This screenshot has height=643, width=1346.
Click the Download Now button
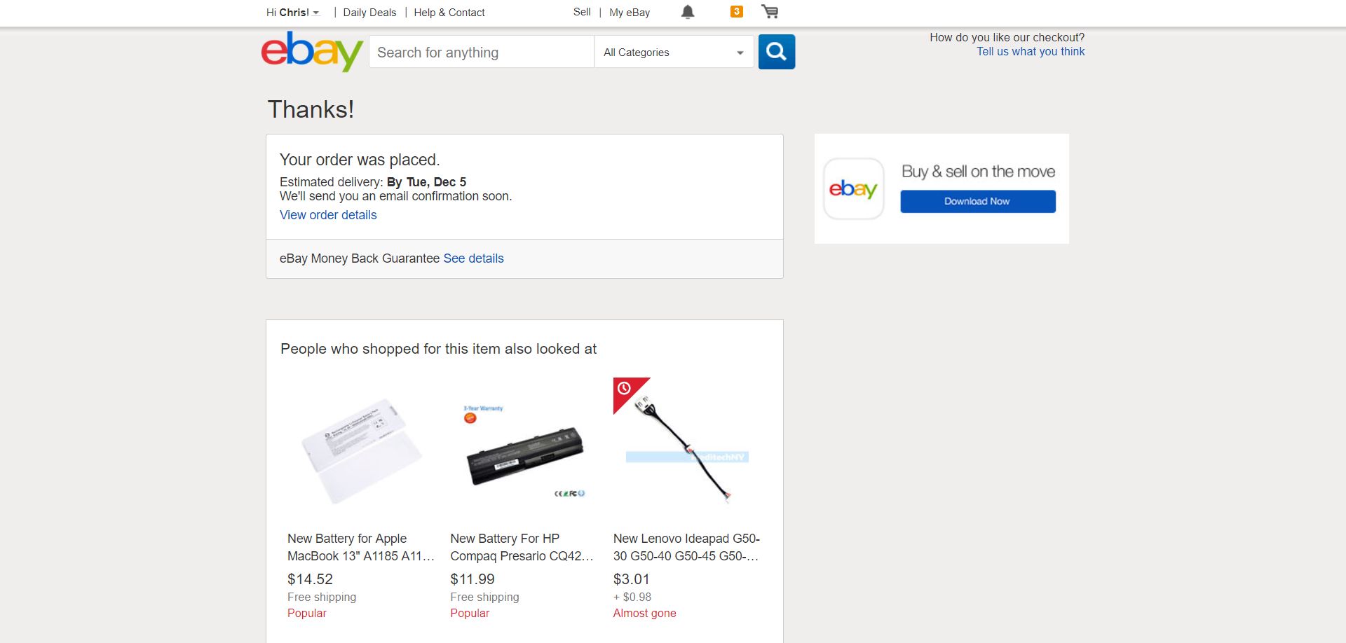coord(977,202)
